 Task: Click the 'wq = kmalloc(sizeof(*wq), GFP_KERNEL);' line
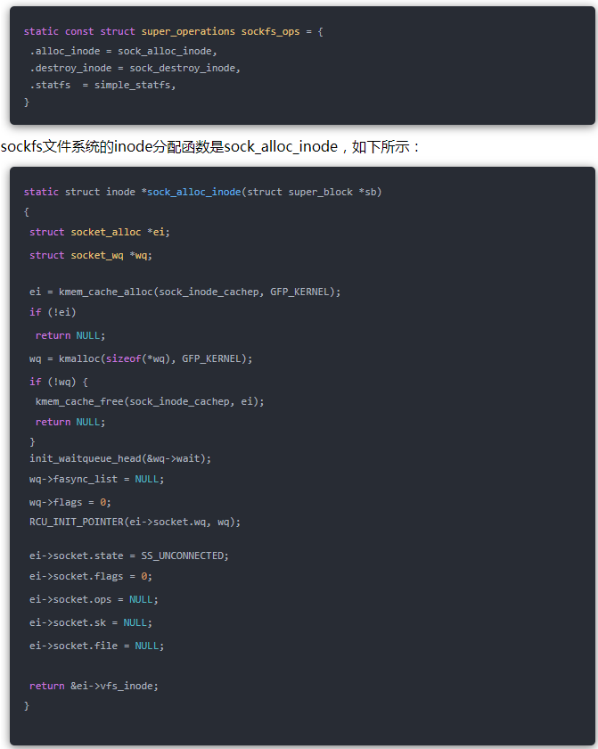(x=141, y=358)
